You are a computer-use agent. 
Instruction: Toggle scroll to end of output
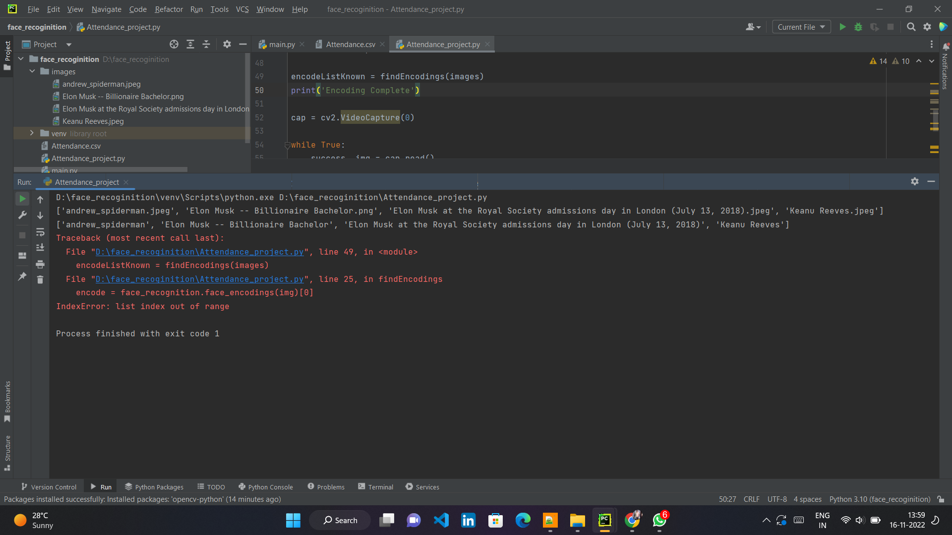tap(40, 248)
